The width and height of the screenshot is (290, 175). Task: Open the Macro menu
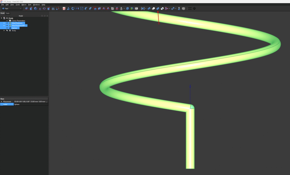point(24,5)
